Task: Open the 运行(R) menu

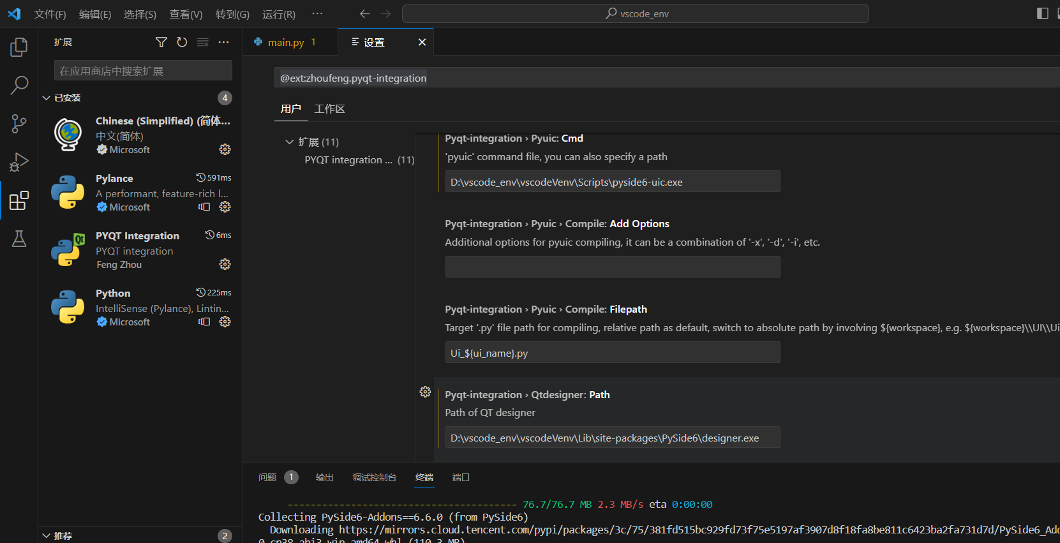Action: 279,14
